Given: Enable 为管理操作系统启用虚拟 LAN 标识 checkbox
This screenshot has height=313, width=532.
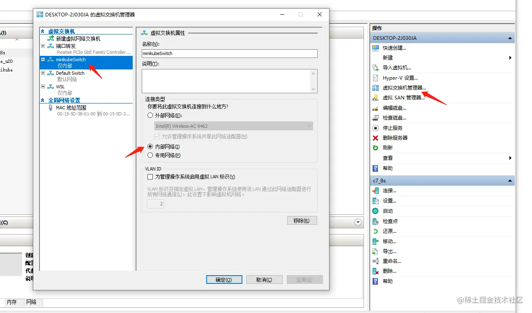Looking at the screenshot, I should [150, 177].
